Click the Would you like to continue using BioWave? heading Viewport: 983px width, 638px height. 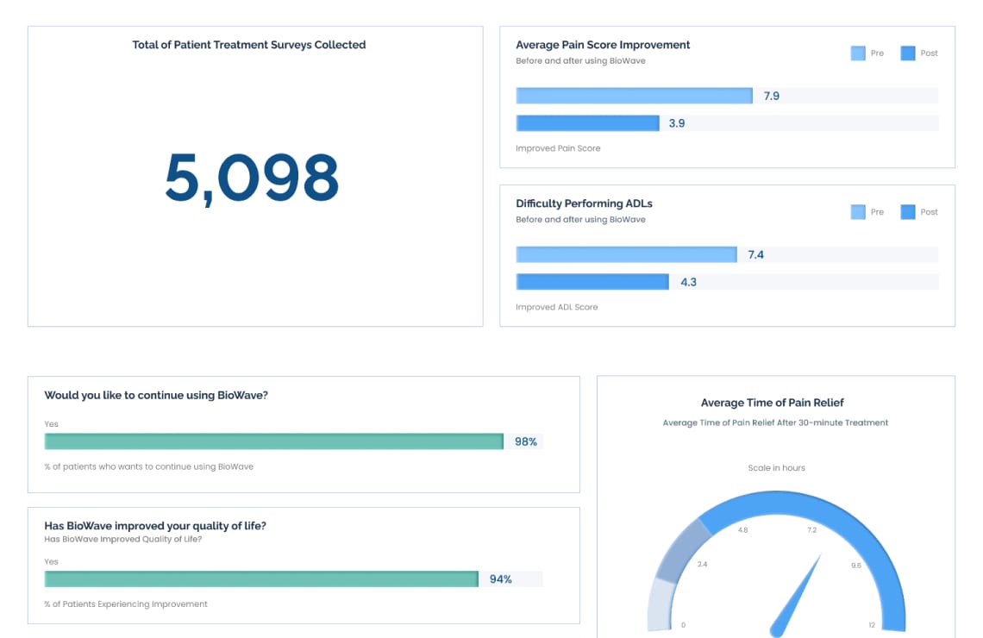pyautogui.click(x=156, y=396)
